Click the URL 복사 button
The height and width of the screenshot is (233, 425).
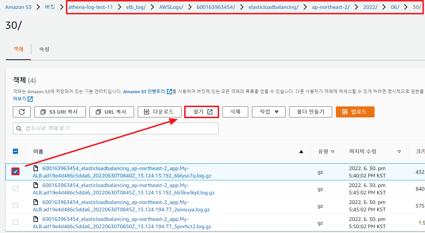pos(112,112)
